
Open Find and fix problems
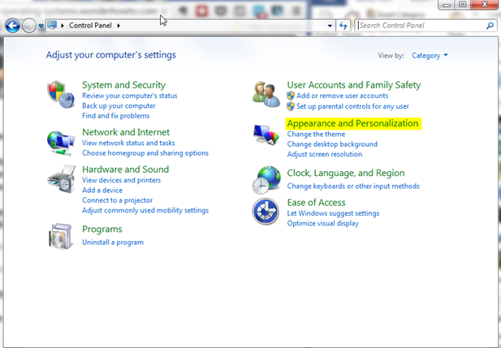[x=115, y=115]
